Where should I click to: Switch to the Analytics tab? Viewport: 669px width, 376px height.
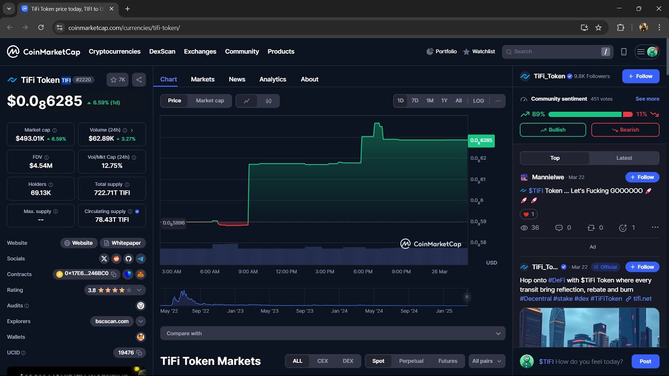click(273, 79)
